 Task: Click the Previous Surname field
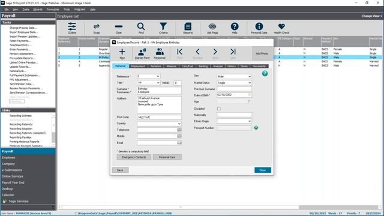point(234,89)
